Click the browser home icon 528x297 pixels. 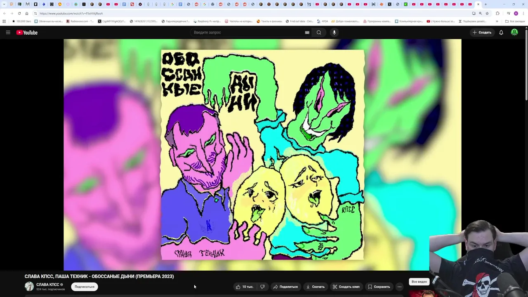coord(27,13)
